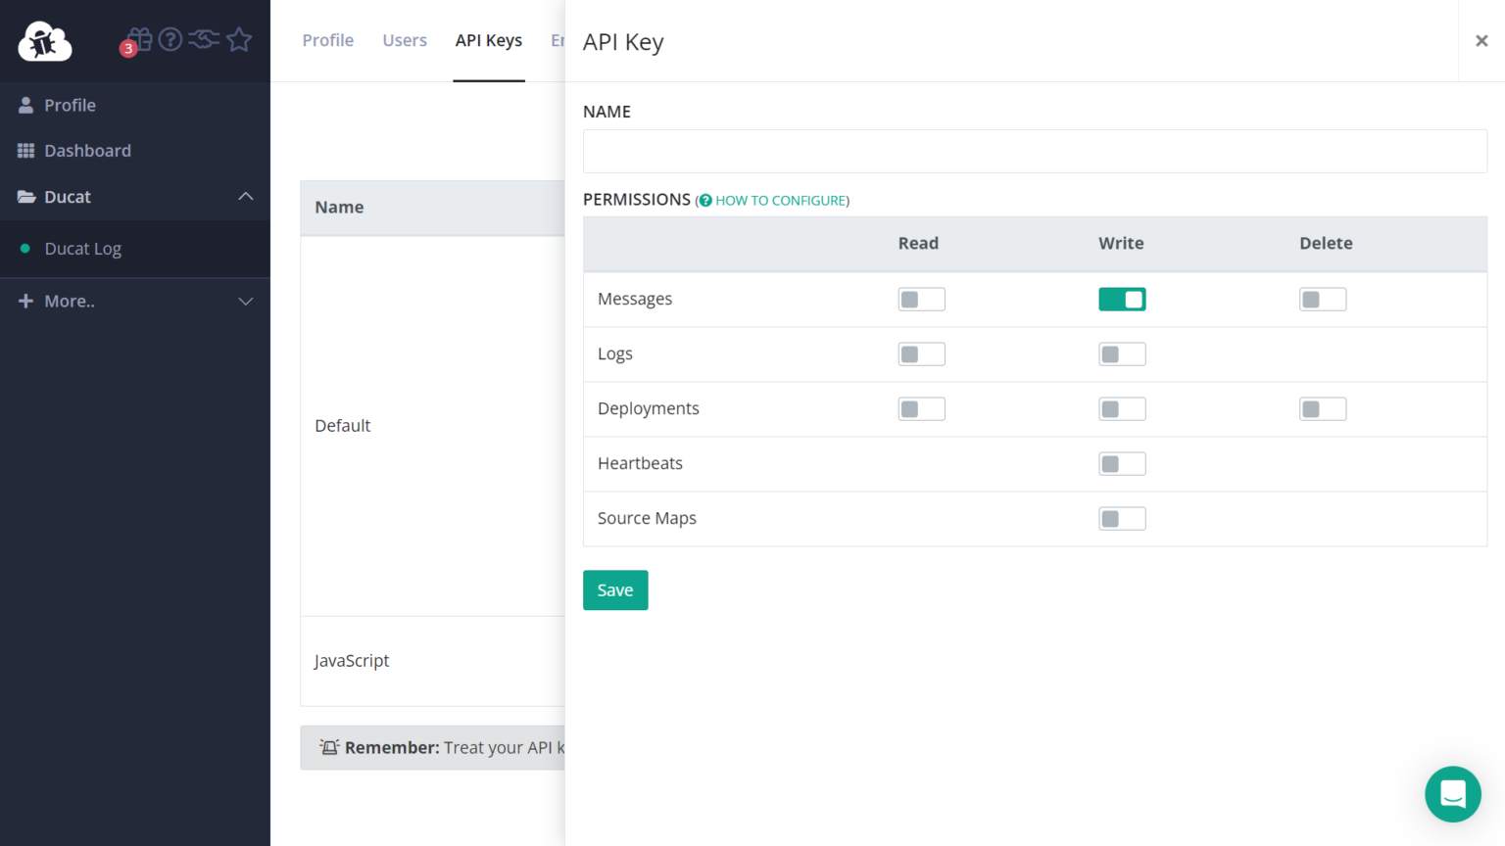Click the Dashboard grid icon
This screenshot has width=1505, height=846.
26,151
